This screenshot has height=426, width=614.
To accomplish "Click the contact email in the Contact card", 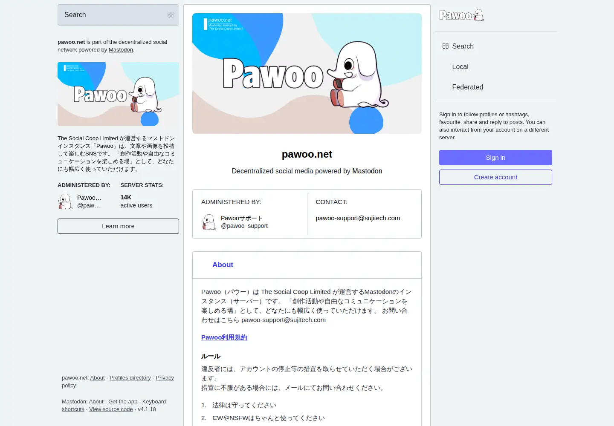I will tap(358, 218).
